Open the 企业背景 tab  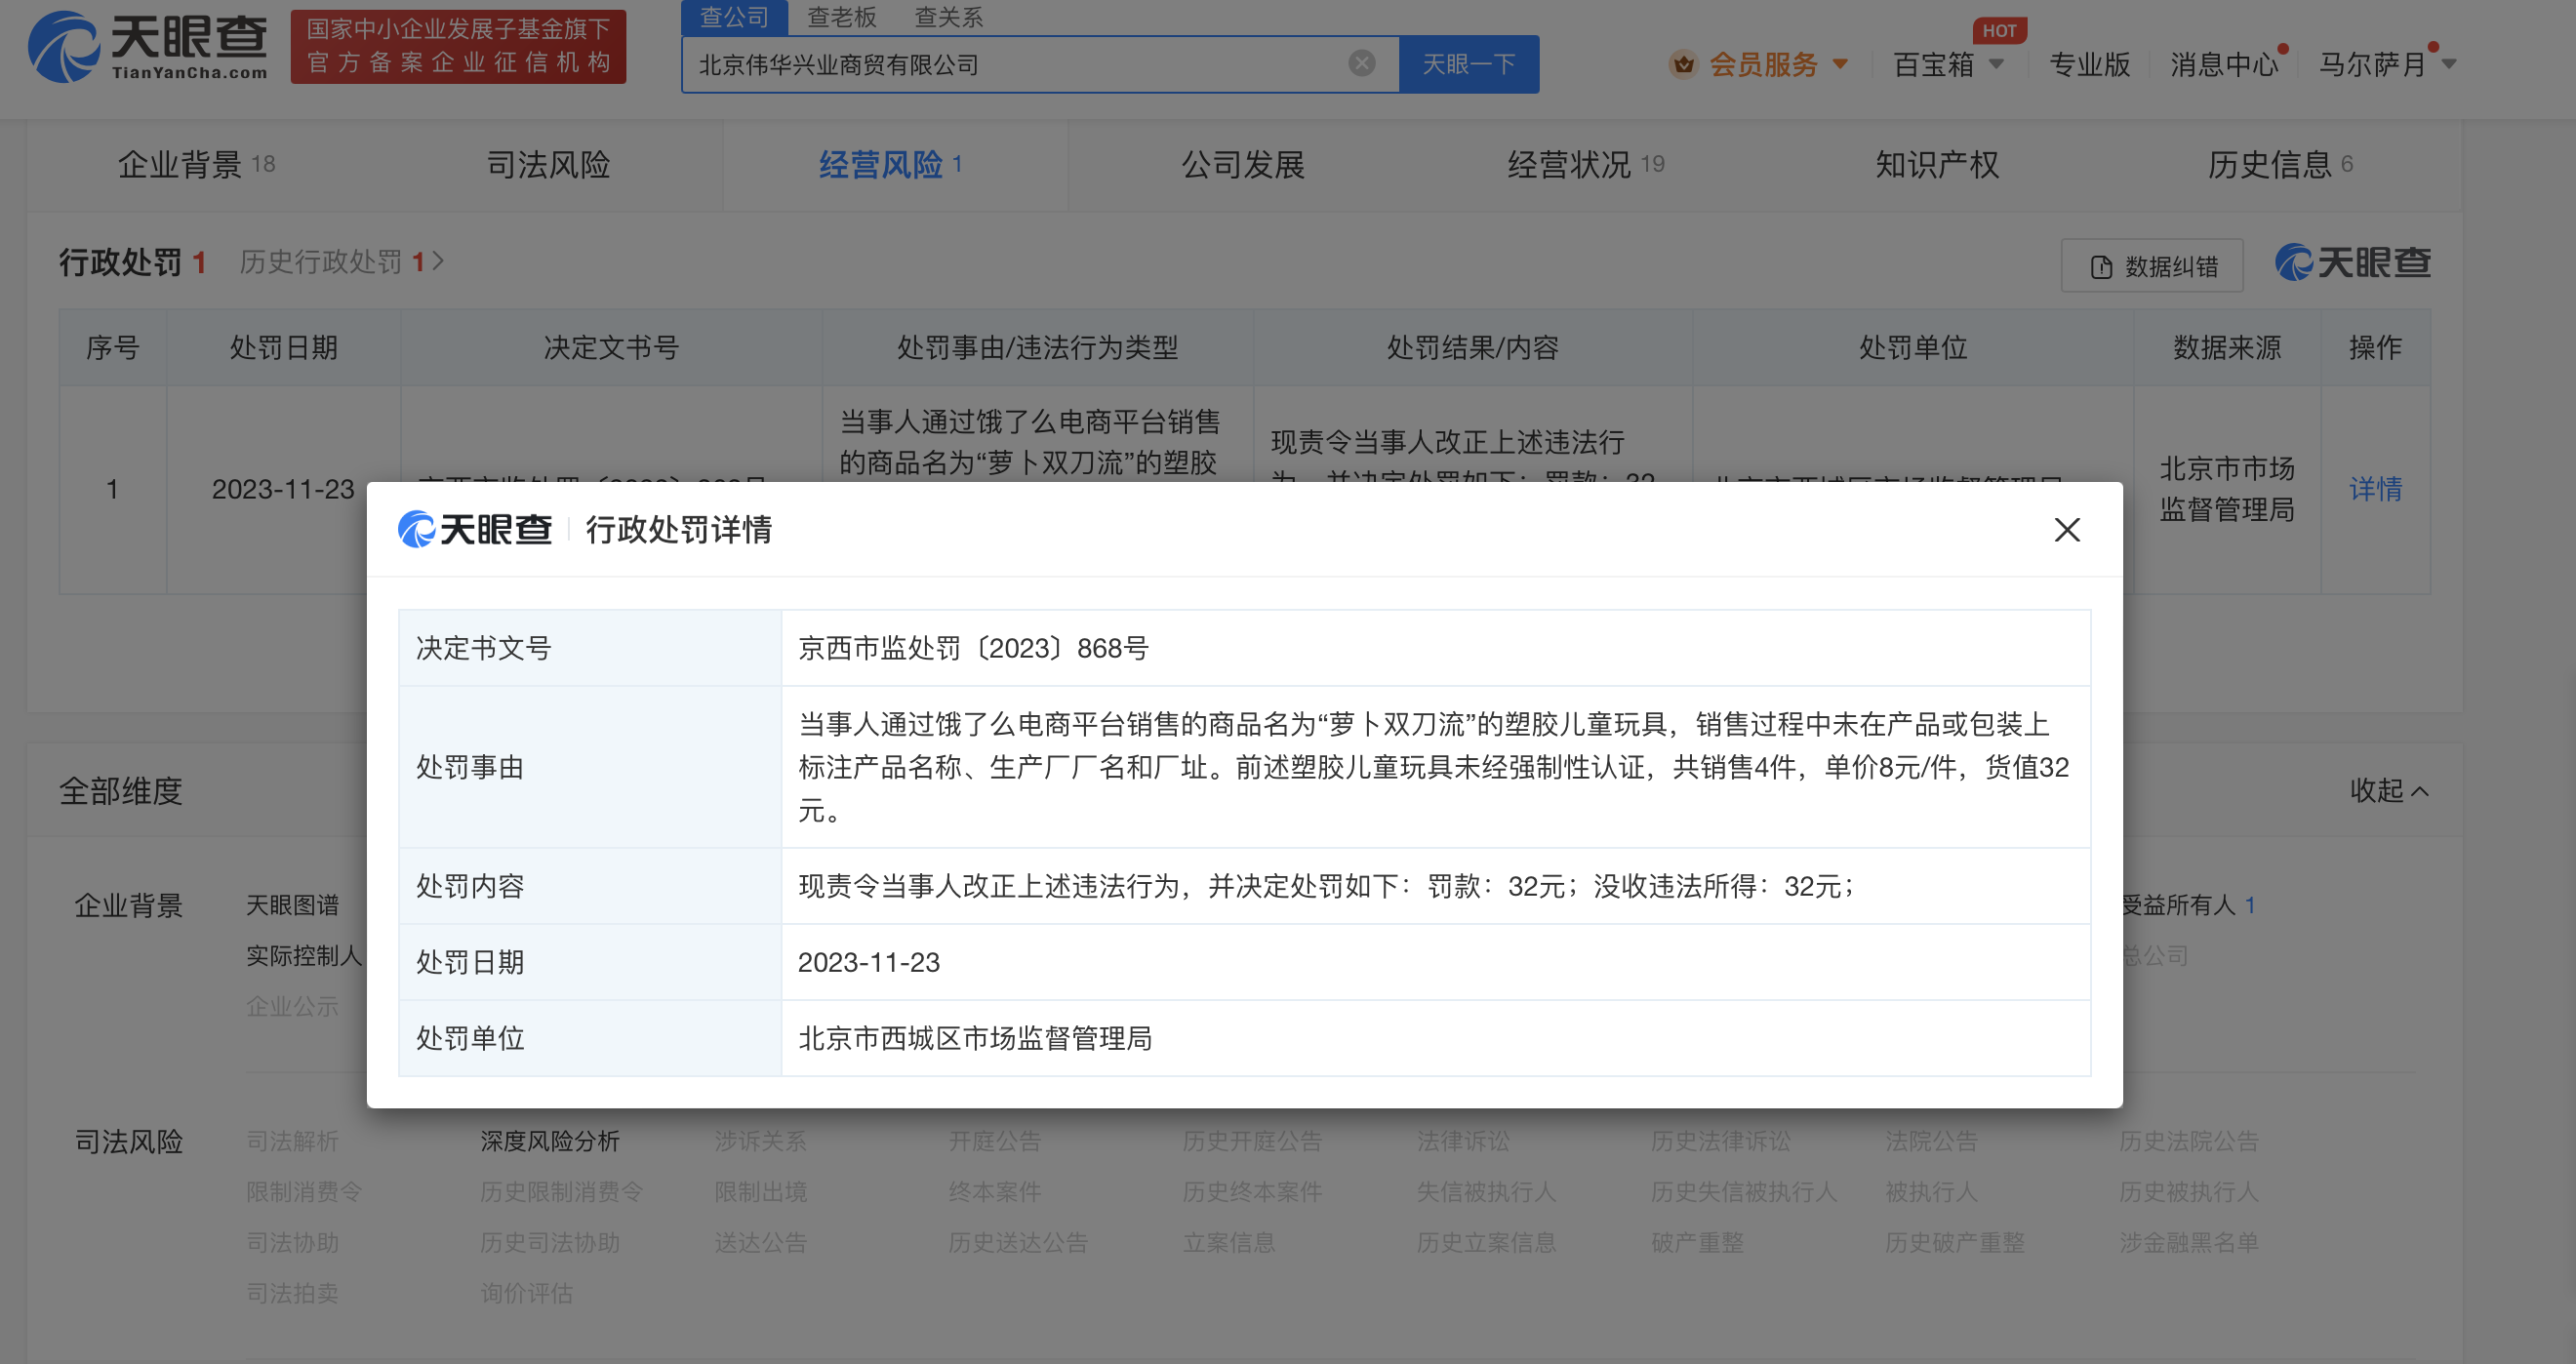197,165
